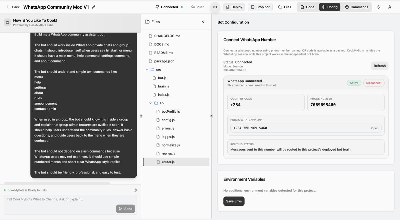Click the config.js file icon
Screen dimensions: 400x220
158,120
